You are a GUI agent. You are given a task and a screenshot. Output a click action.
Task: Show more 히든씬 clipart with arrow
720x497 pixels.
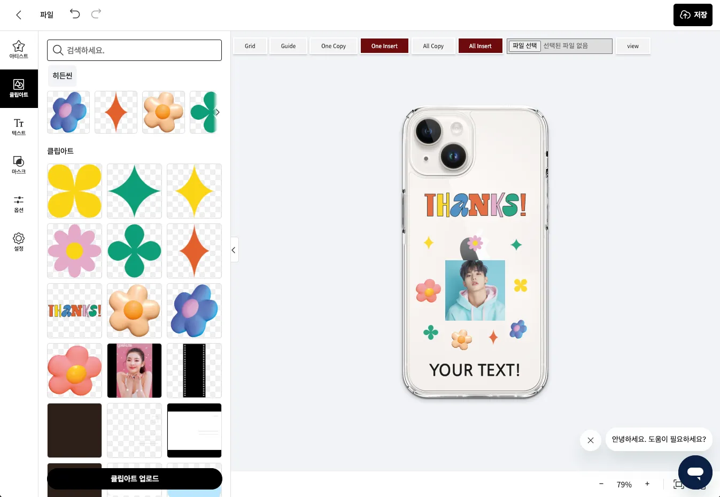point(217,112)
